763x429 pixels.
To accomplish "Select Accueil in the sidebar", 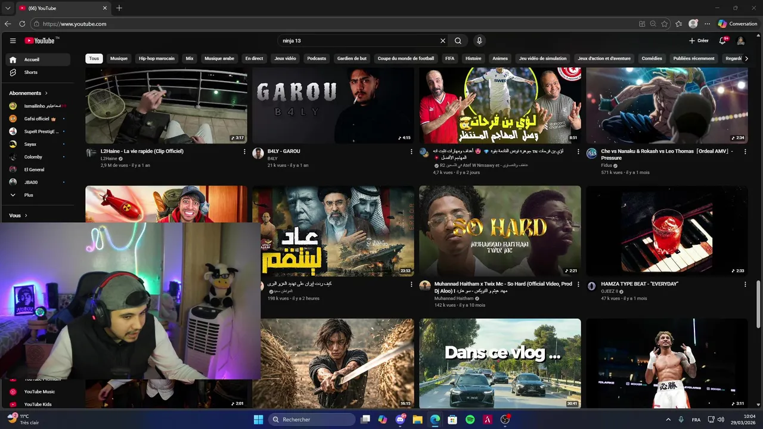I will point(38,60).
